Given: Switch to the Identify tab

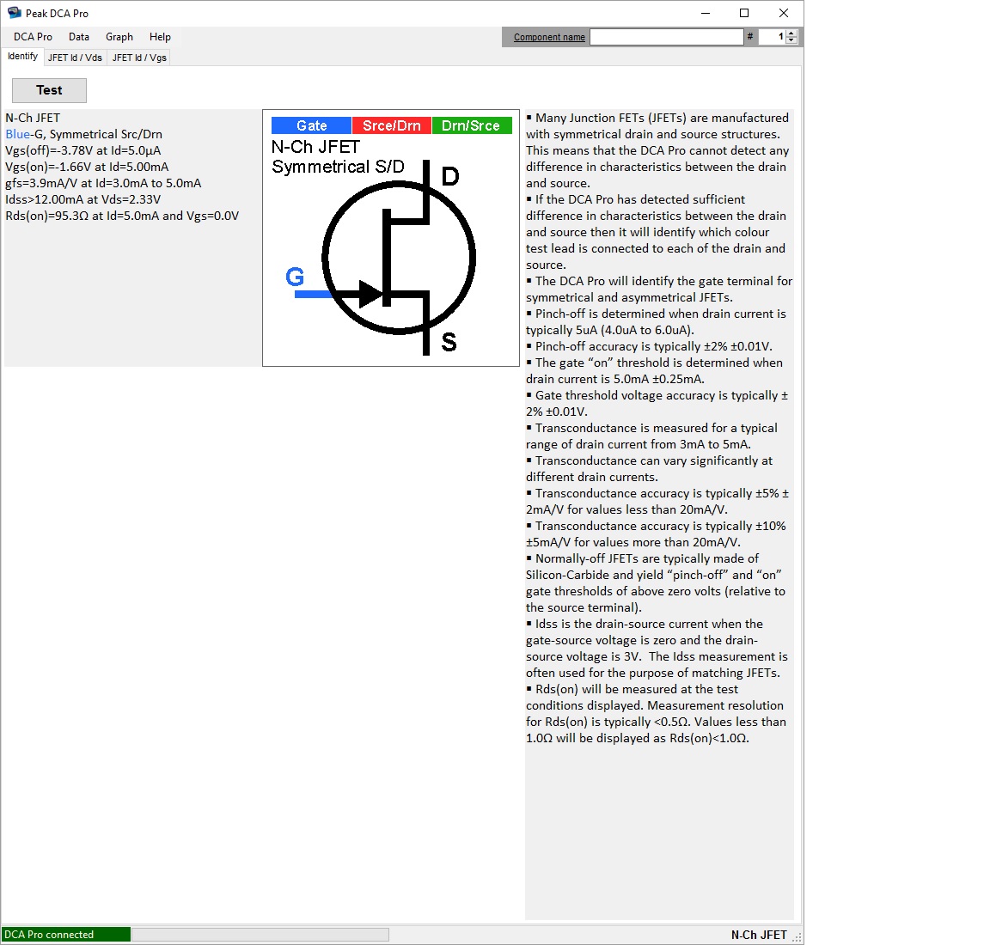Looking at the screenshot, I should 22,56.
